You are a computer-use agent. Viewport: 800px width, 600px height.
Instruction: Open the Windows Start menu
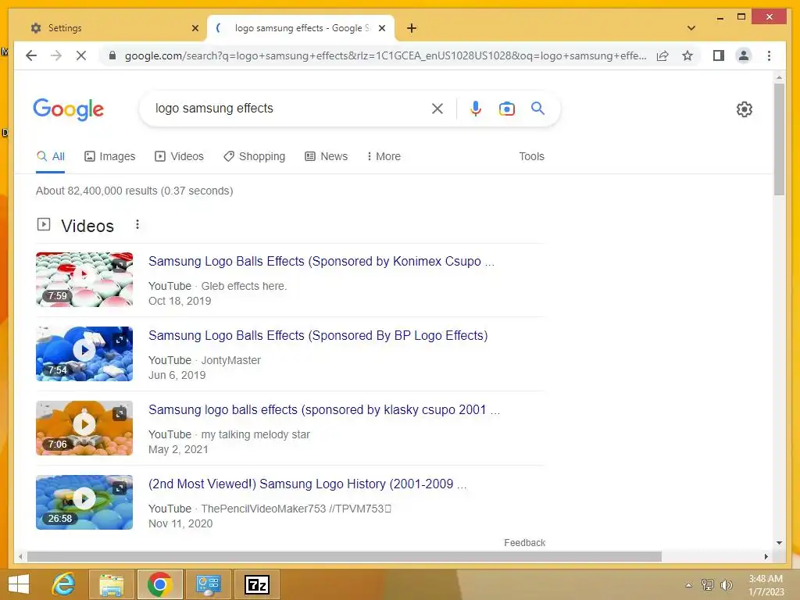(19, 584)
